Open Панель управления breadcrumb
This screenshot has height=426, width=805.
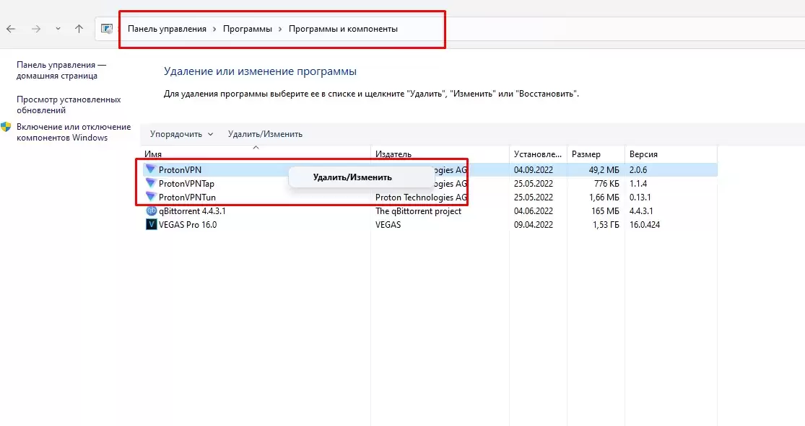point(167,30)
